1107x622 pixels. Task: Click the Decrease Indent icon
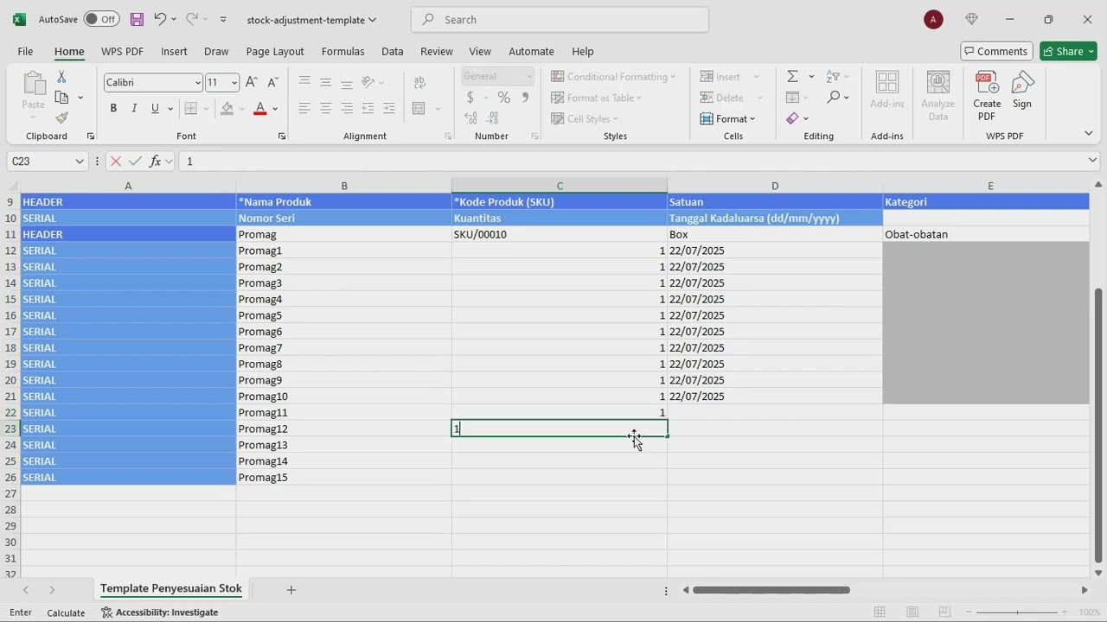point(368,108)
